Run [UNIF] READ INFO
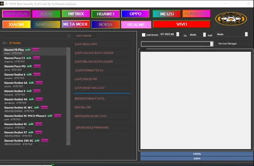Viewport: 254px width, 166px height. pos(102,44)
